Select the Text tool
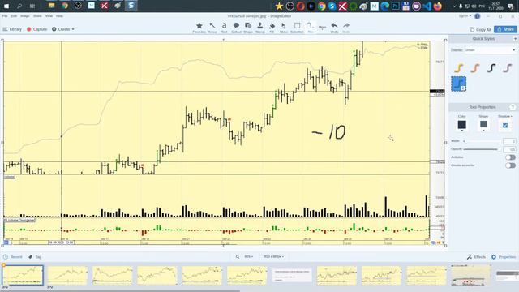This screenshot has width=519, height=292. pyautogui.click(x=224, y=28)
